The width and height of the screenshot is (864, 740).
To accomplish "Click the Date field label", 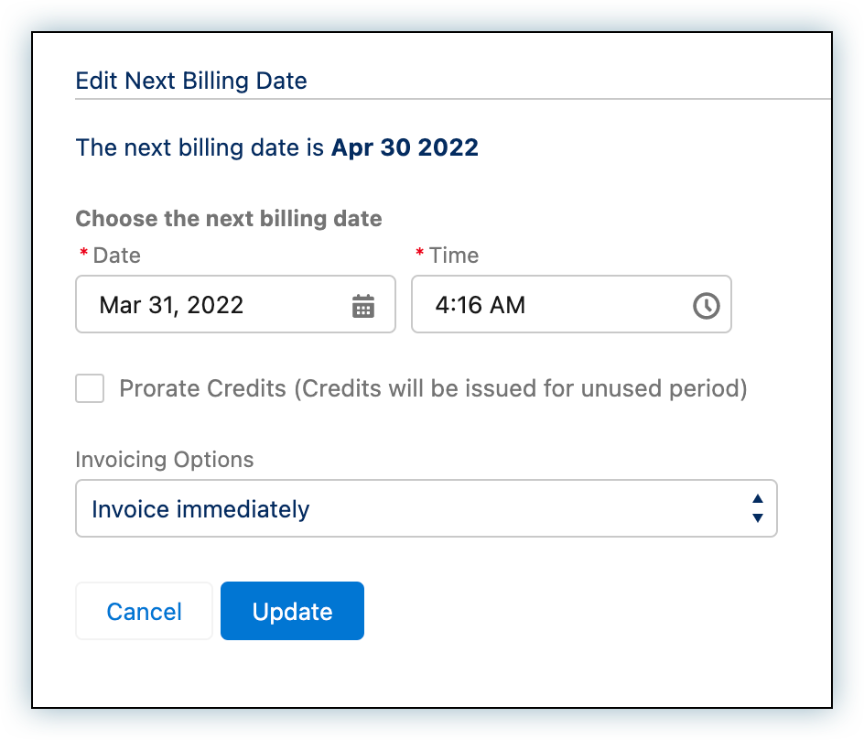I will point(117,256).
